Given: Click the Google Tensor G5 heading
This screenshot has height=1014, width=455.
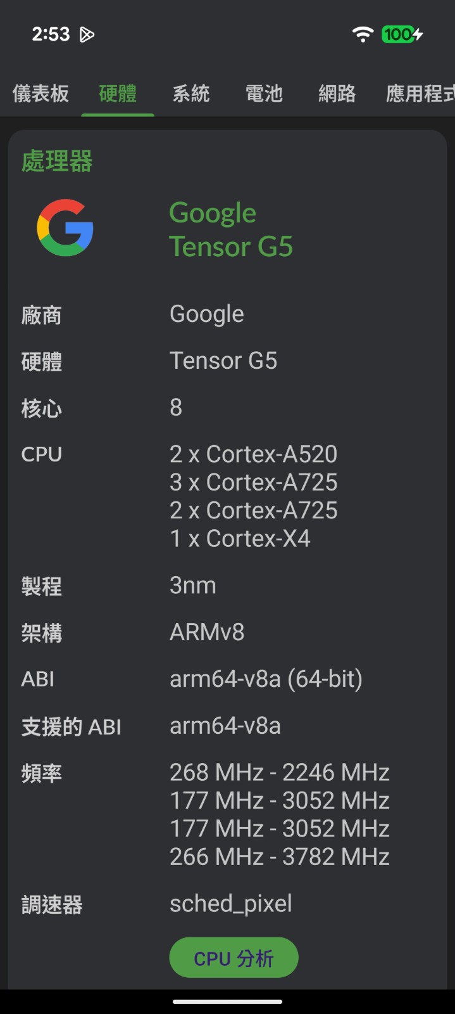Looking at the screenshot, I should point(231,229).
